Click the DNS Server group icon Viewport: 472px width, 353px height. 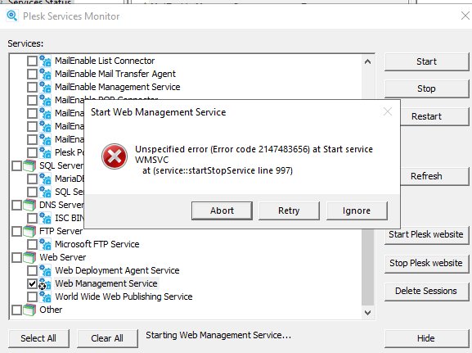point(29,205)
